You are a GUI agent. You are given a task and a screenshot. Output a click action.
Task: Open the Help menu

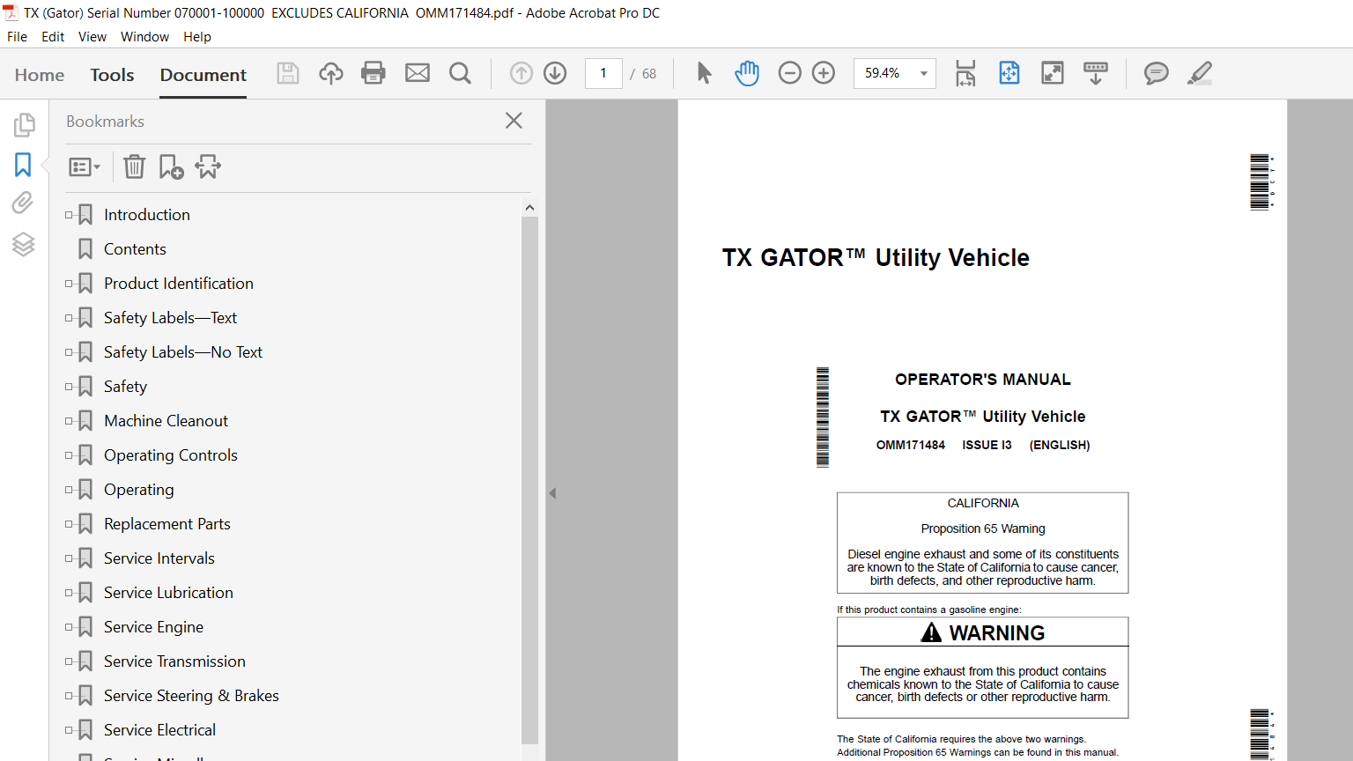[x=197, y=37]
